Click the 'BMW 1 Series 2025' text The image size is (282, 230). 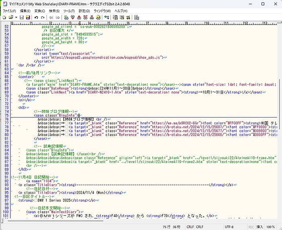click(x=54, y=200)
